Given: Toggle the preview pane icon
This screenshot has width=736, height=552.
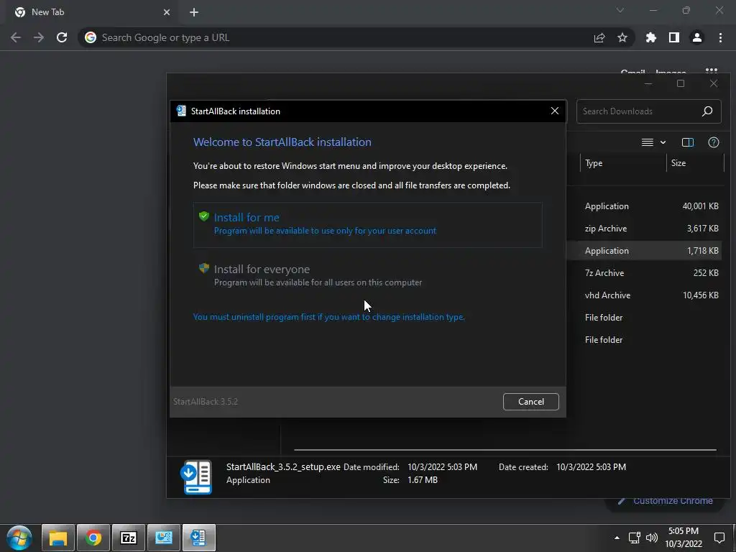Looking at the screenshot, I should click(x=688, y=142).
